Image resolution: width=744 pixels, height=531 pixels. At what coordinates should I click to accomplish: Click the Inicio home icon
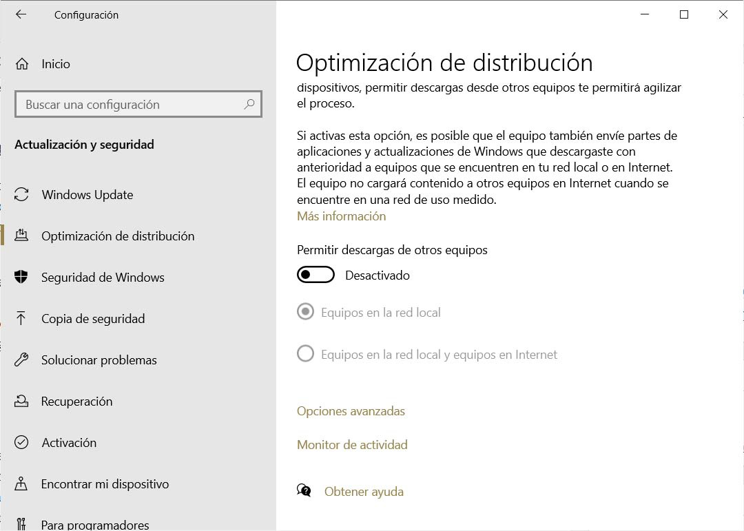tap(22, 63)
